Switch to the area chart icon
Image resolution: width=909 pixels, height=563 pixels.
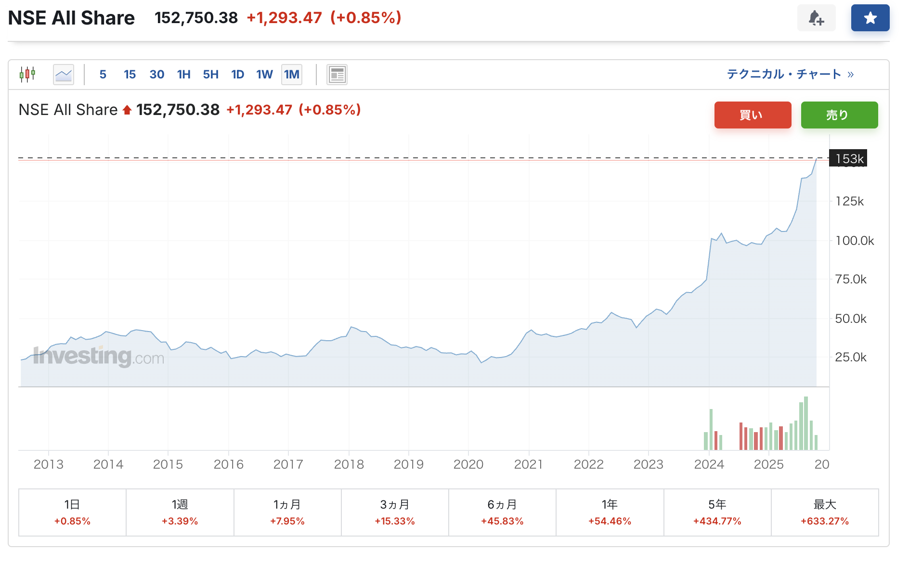64,75
